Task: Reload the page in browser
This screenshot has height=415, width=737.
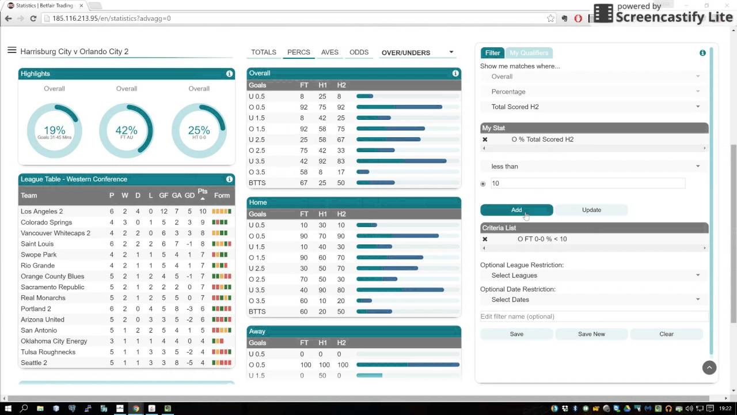Action: [33, 18]
